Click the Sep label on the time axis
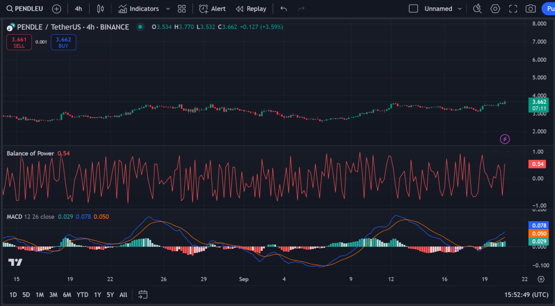The image size is (555, 306). click(x=244, y=279)
